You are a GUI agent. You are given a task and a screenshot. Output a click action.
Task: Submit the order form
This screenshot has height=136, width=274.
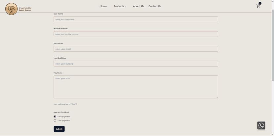pos(59,129)
